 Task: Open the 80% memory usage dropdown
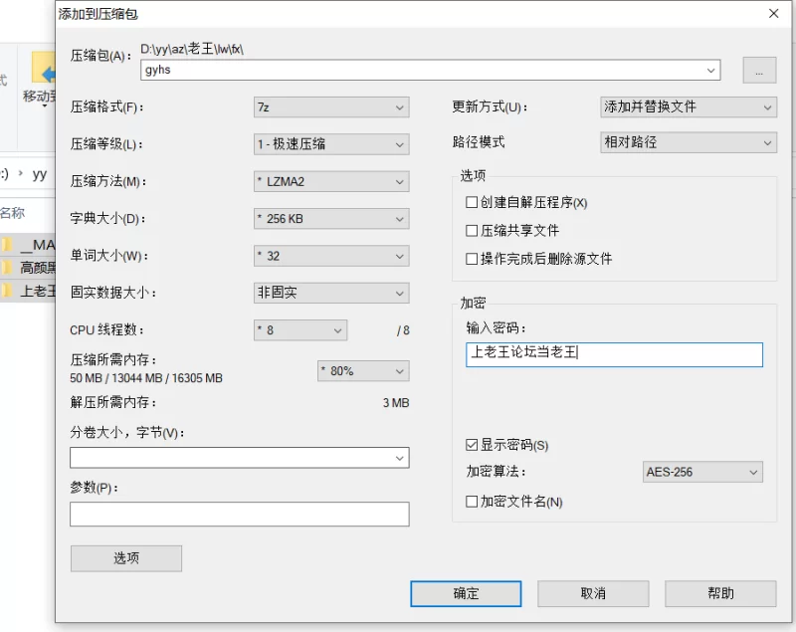(x=363, y=371)
